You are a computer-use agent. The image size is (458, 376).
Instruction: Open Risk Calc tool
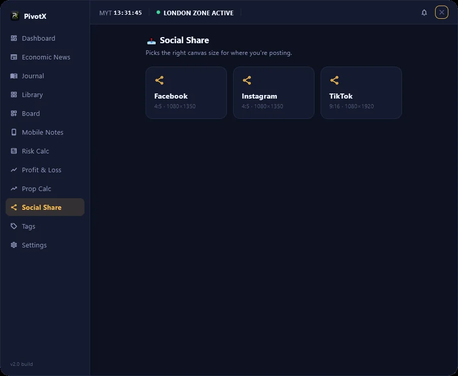click(x=45, y=151)
